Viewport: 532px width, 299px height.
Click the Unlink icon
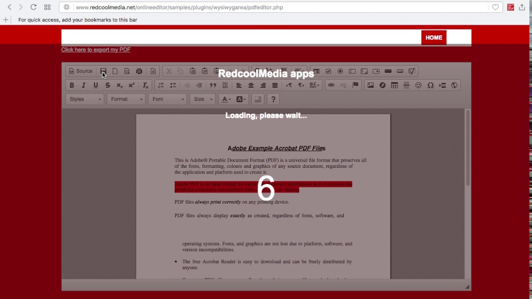(343, 85)
